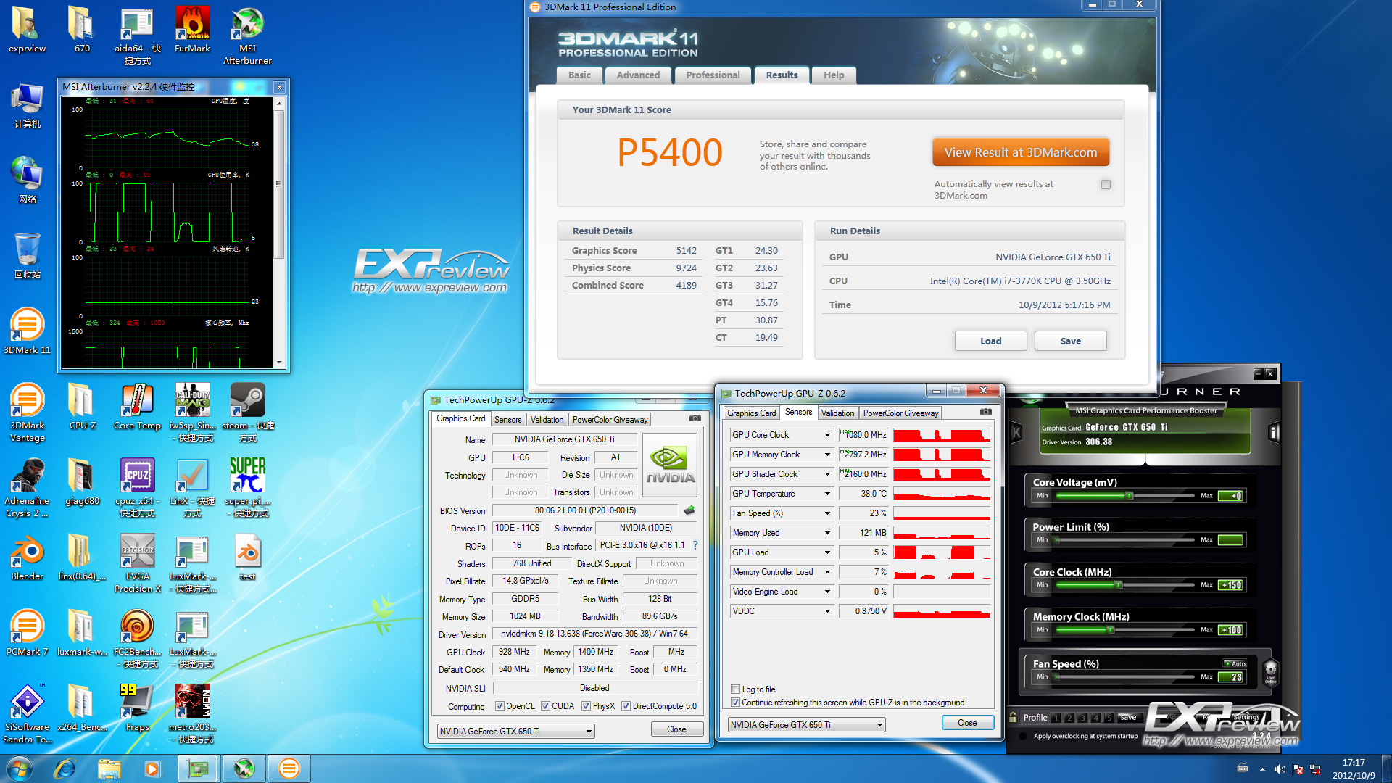Expand the Fan Speed (%) sensor dropdown
Image resolution: width=1392 pixels, height=783 pixels.
click(827, 513)
